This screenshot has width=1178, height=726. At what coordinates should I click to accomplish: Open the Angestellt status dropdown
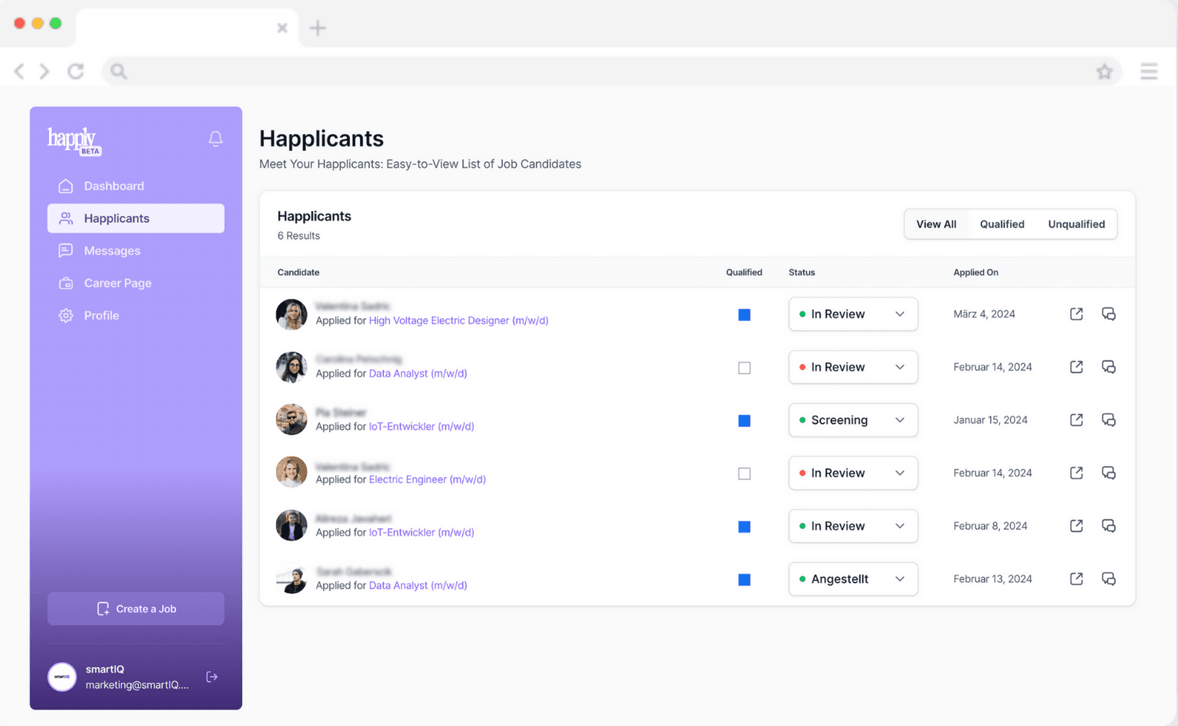click(853, 579)
